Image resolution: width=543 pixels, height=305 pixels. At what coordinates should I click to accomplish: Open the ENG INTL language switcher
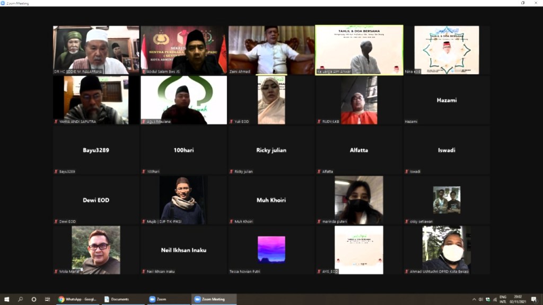pyautogui.click(x=503, y=299)
